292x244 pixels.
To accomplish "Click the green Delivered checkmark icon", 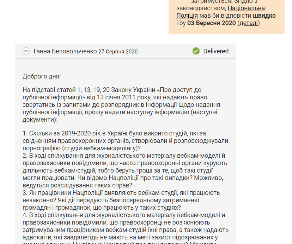I will (196, 51).
